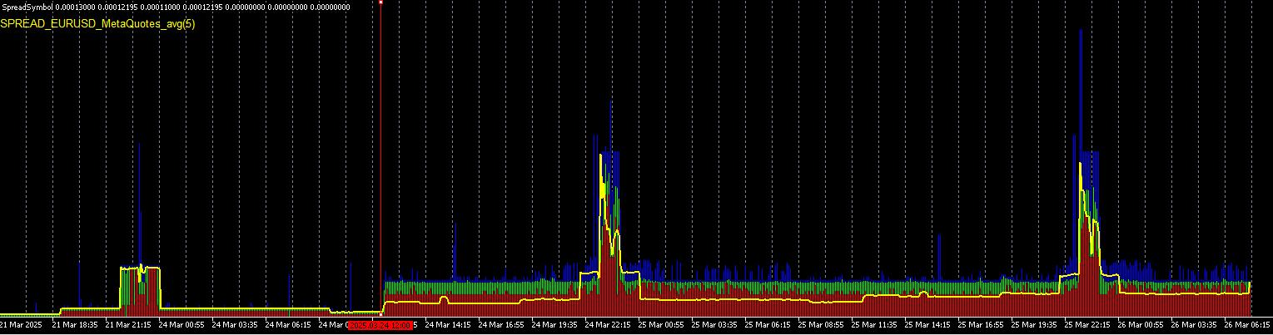This screenshot has height=335, width=1273.
Task: Click the '25 Mar 16:55' time axis label
Action: (x=982, y=325)
